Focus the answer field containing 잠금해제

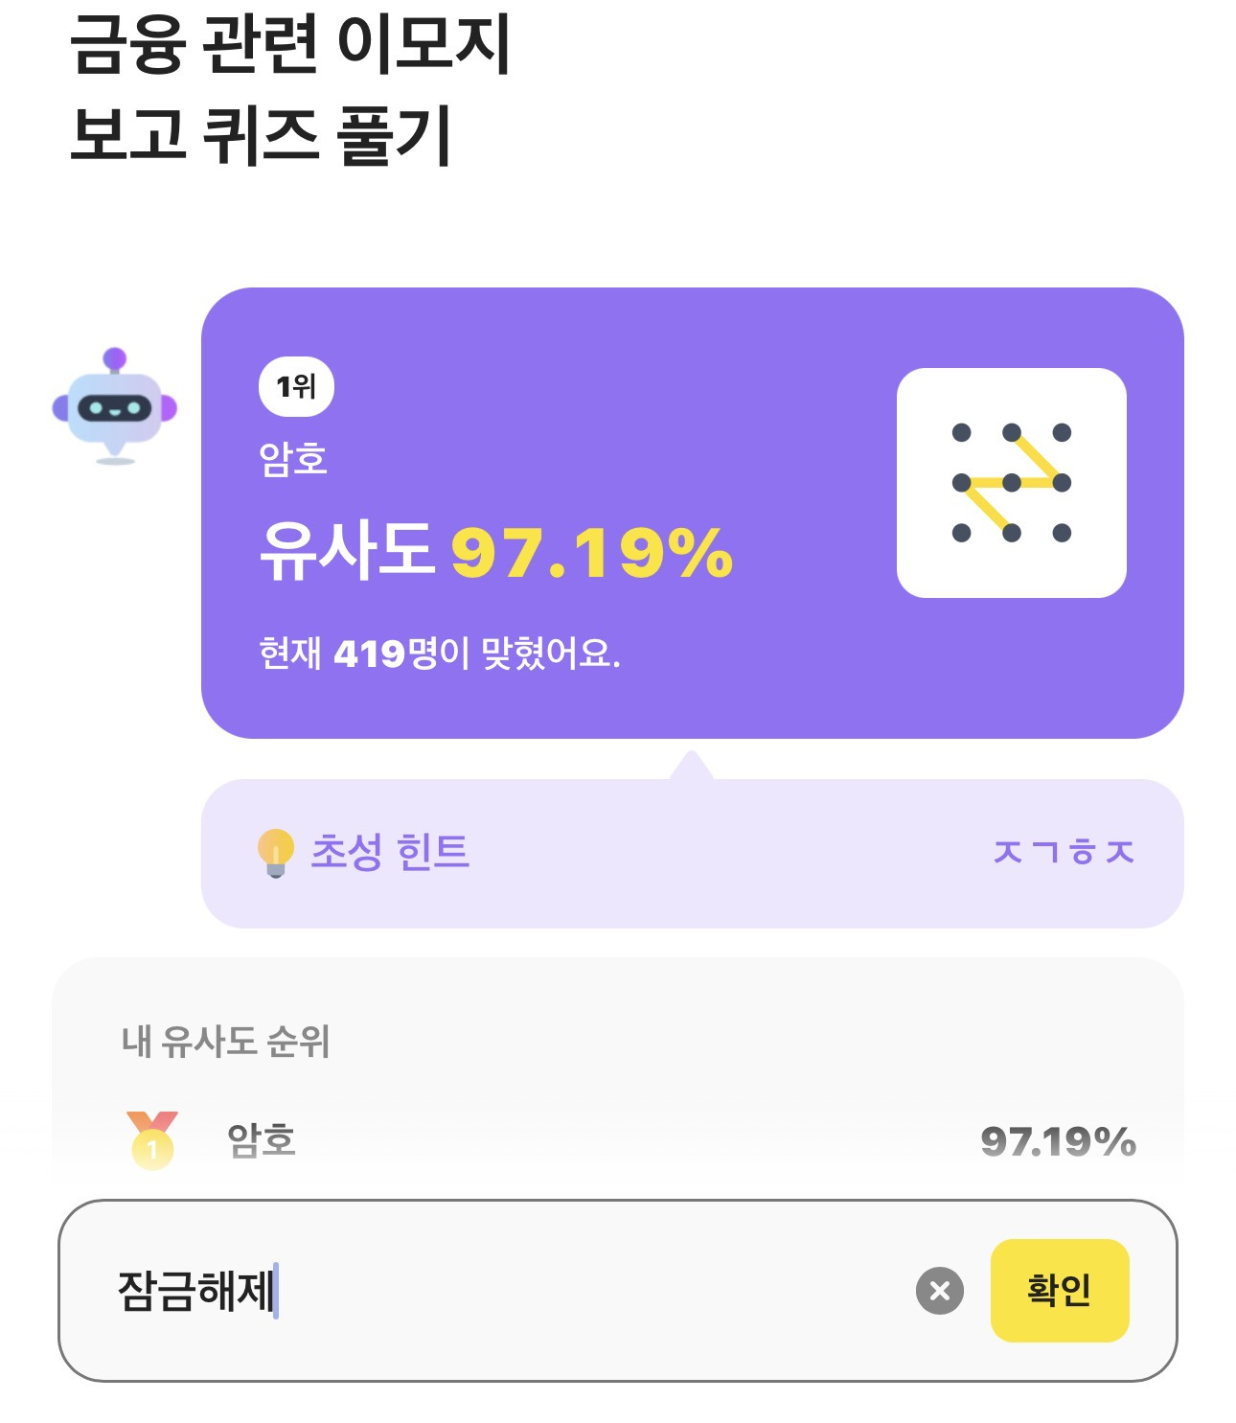point(498,1290)
